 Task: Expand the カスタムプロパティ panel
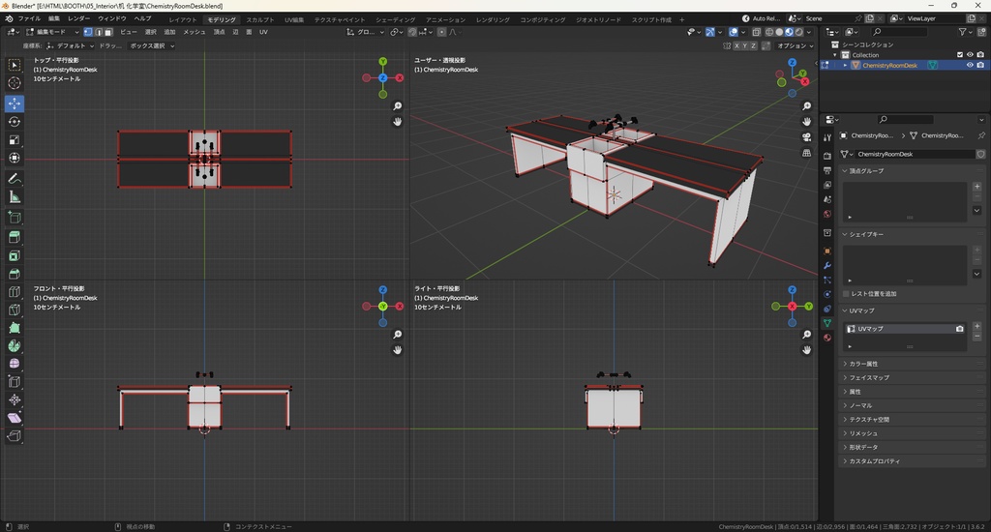(x=874, y=461)
